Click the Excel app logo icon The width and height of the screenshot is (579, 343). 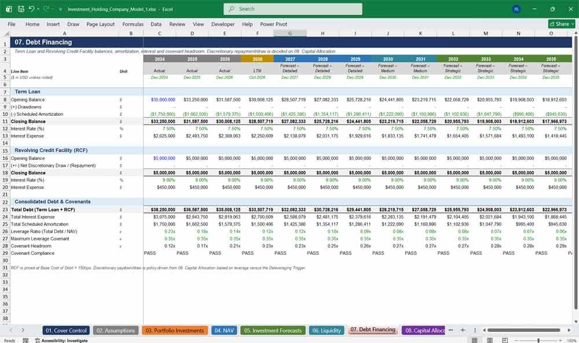9,9
